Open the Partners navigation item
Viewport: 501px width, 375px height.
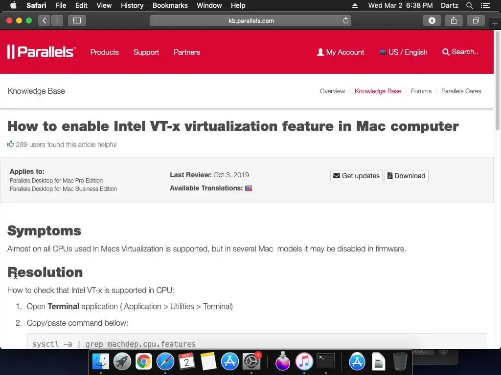[x=187, y=52]
